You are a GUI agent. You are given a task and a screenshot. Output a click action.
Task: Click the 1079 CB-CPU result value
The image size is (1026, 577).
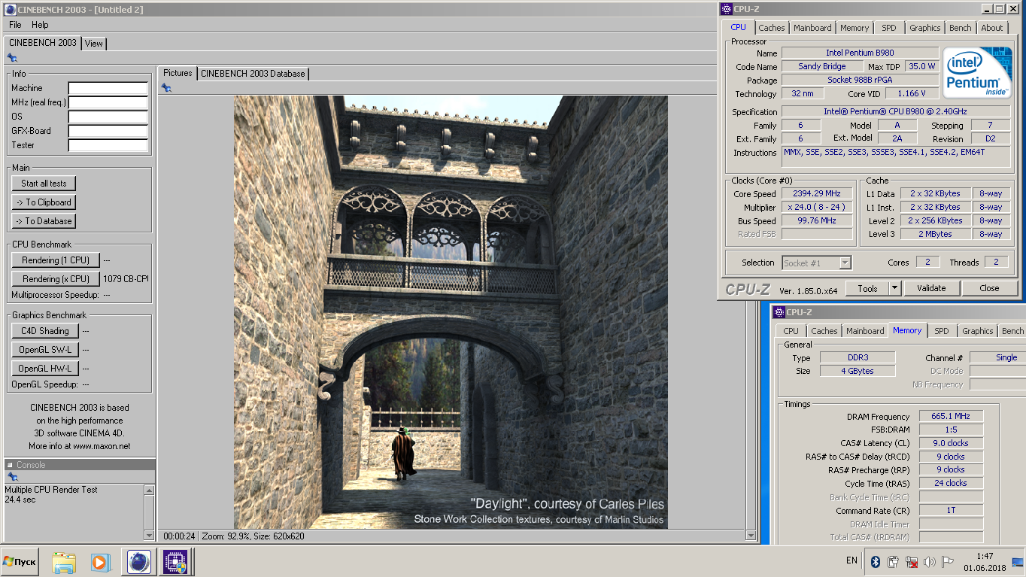point(126,279)
